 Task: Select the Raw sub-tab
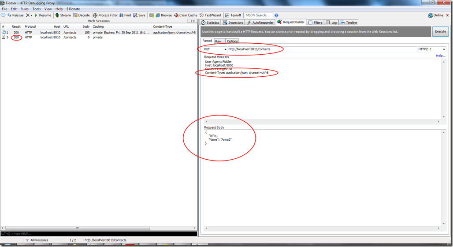[219, 41]
